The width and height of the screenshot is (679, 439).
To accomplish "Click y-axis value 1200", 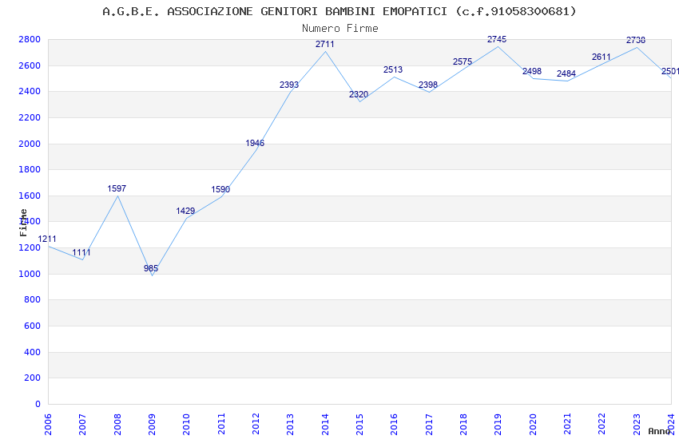I will (x=30, y=247).
